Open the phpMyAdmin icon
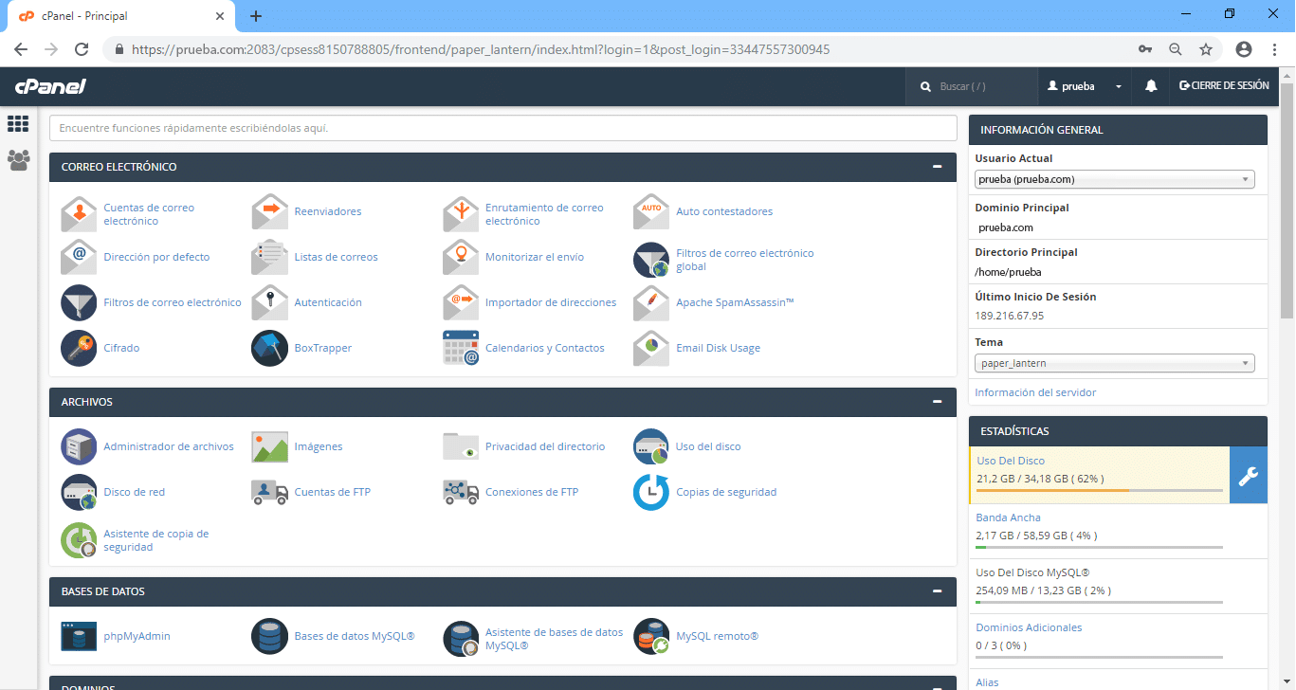The image size is (1296, 690). [79, 636]
